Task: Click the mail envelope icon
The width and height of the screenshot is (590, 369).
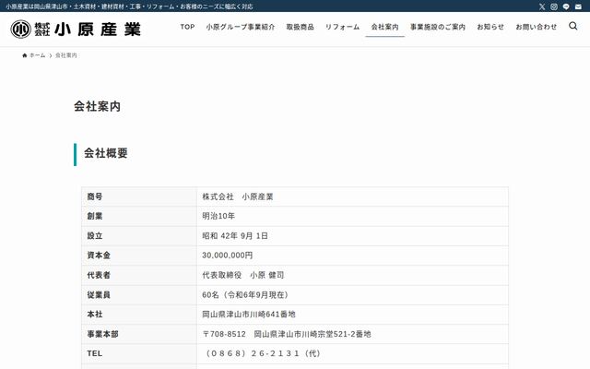Action: click(x=578, y=6)
